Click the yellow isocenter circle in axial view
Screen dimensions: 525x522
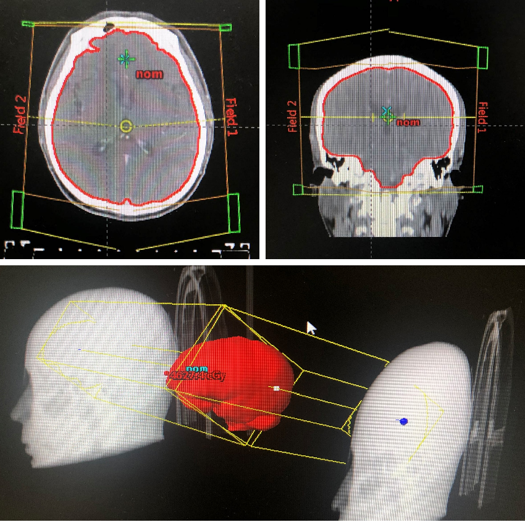[x=126, y=126]
